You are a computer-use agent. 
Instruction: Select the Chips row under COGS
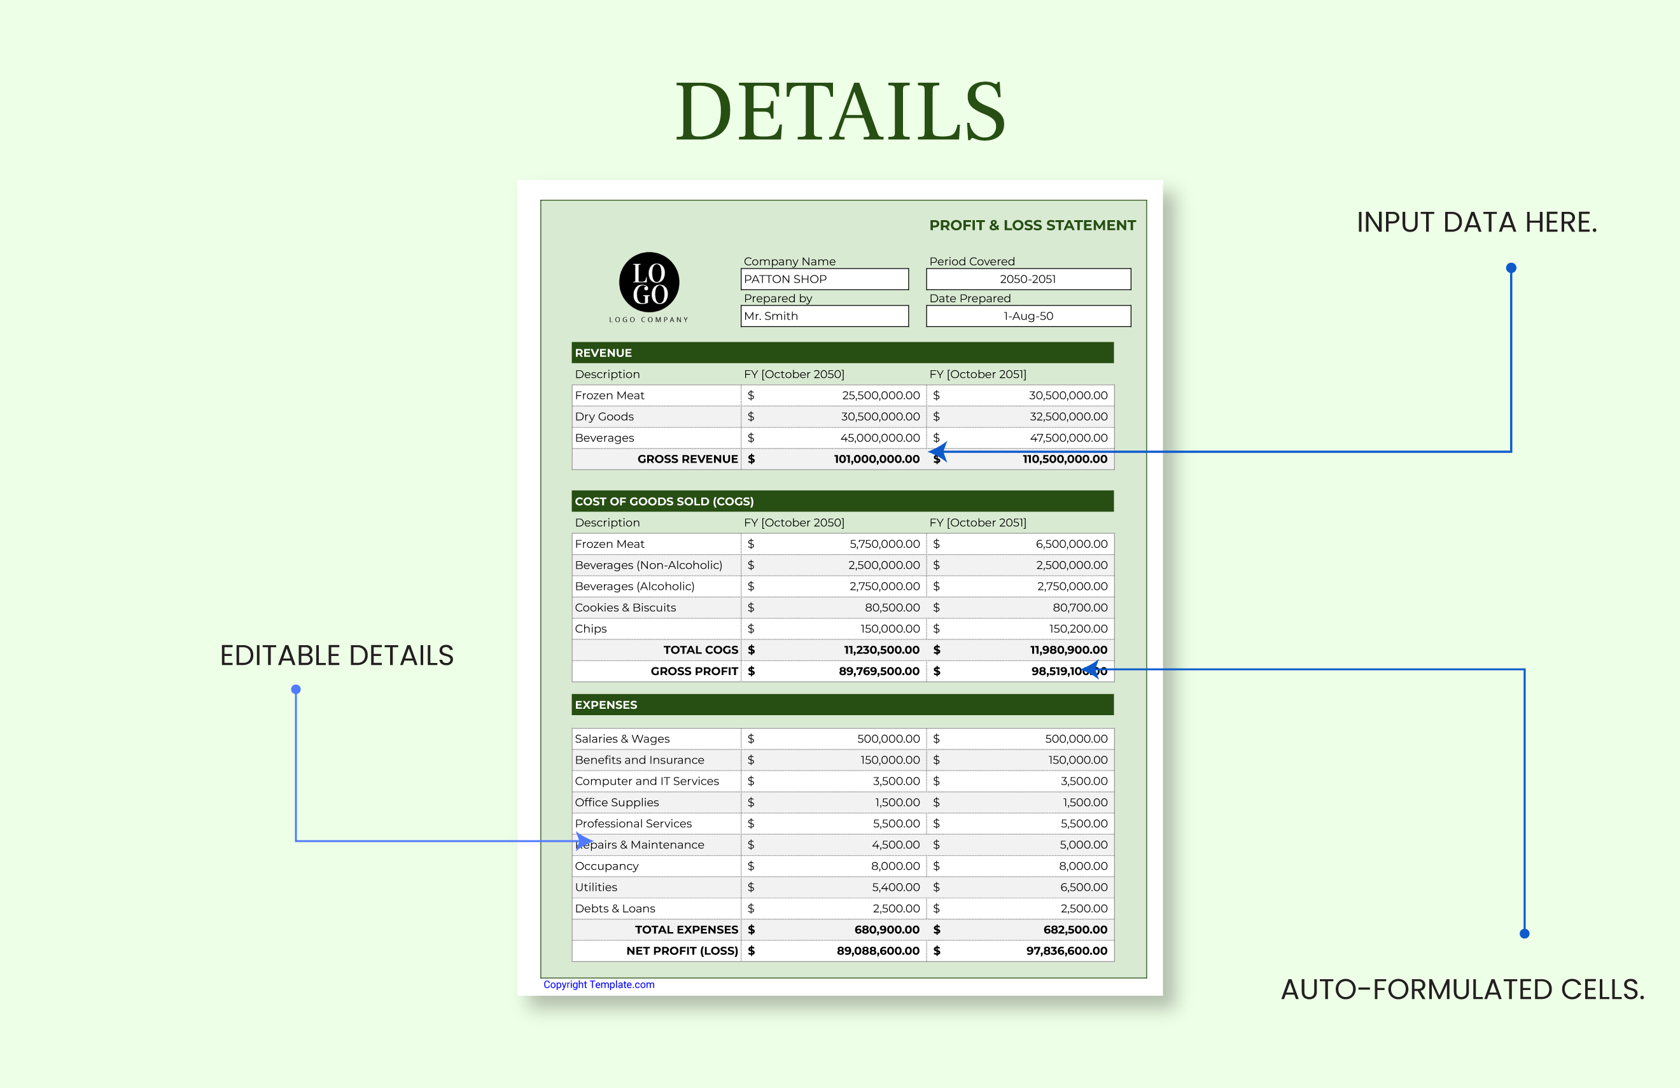[x=840, y=628]
